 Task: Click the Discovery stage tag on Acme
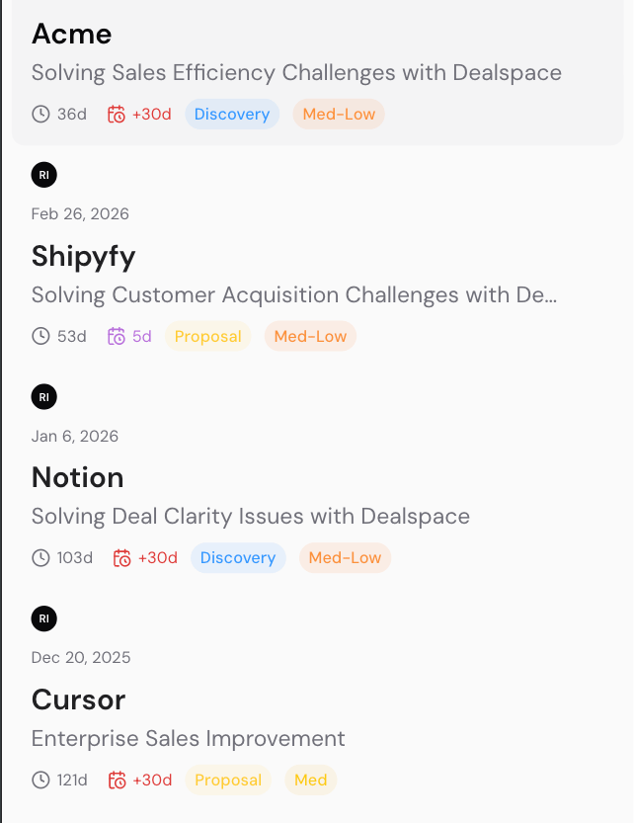click(232, 115)
